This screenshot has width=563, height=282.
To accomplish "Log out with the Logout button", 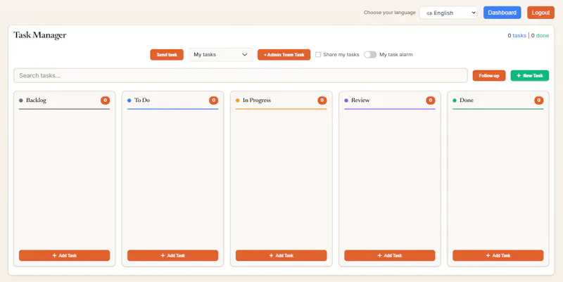I will 540,13.
